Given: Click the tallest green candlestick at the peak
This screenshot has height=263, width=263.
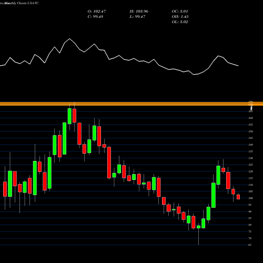Looking at the screenshot, I should [69, 116].
